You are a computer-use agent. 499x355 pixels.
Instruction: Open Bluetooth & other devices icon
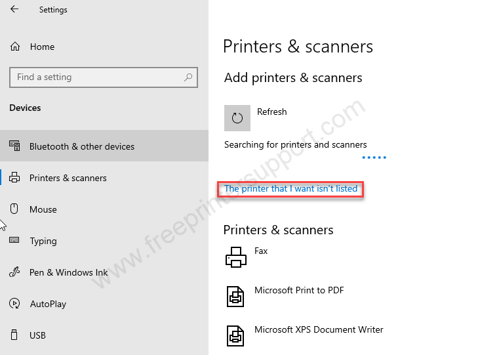(14, 146)
